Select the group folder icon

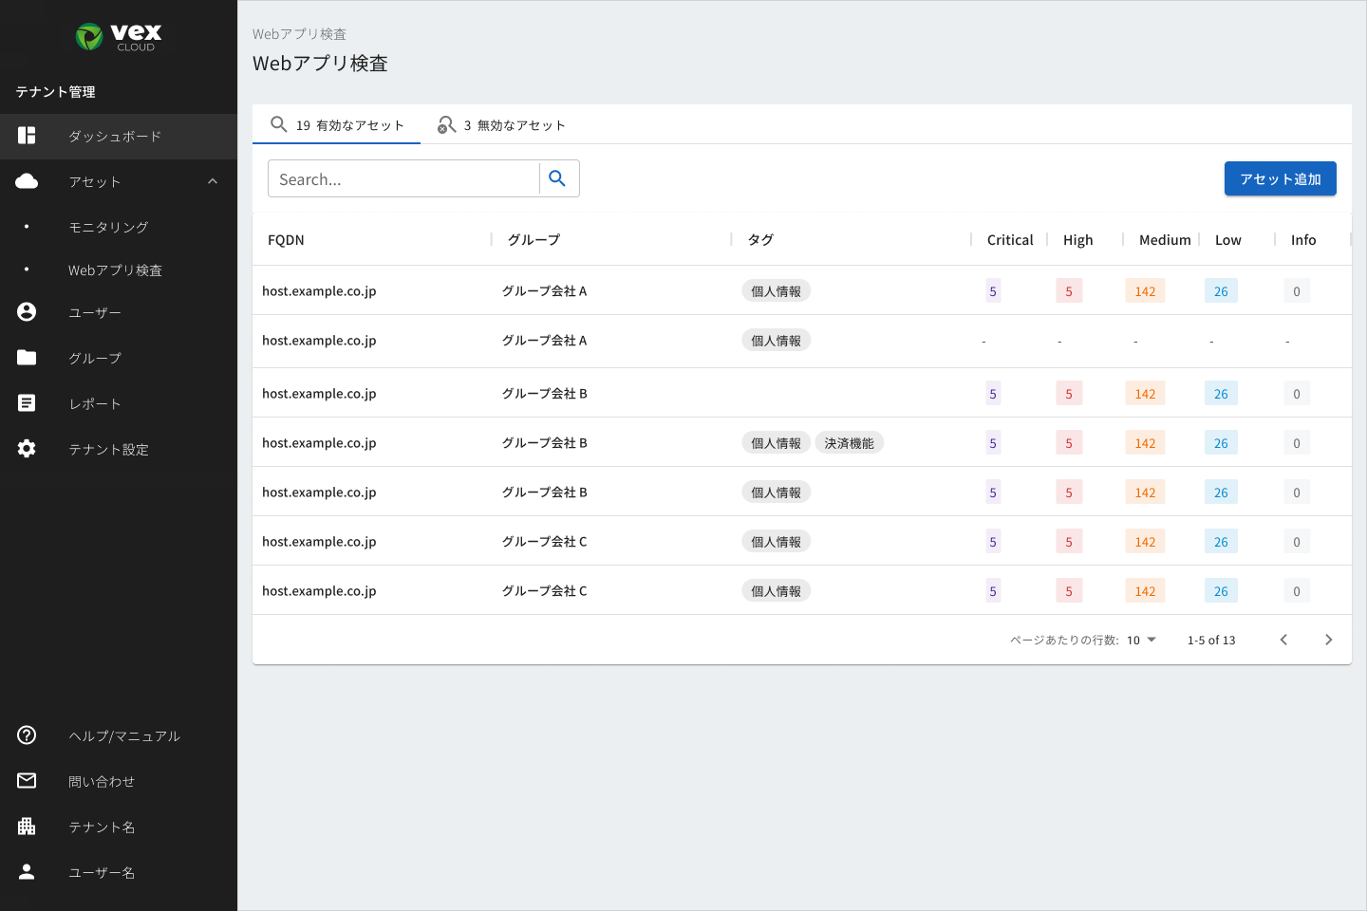27,358
